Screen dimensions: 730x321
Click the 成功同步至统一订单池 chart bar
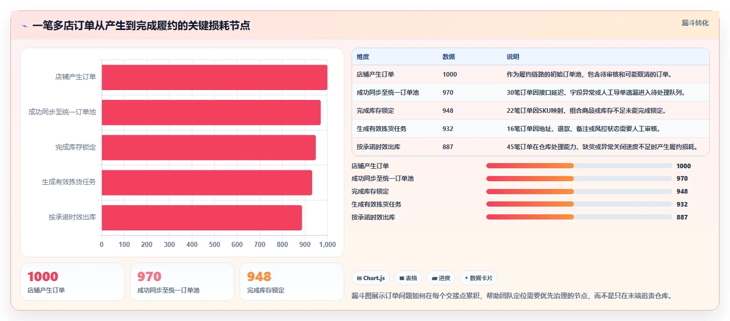[211, 112]
